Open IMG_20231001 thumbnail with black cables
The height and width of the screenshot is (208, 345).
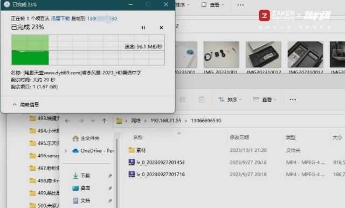(221, 54)
